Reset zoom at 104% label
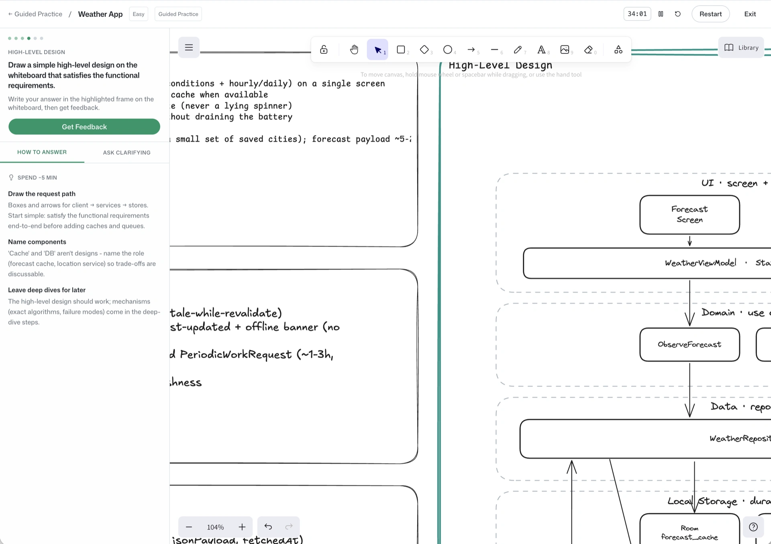771x544 pixels. tap(215, 527)
